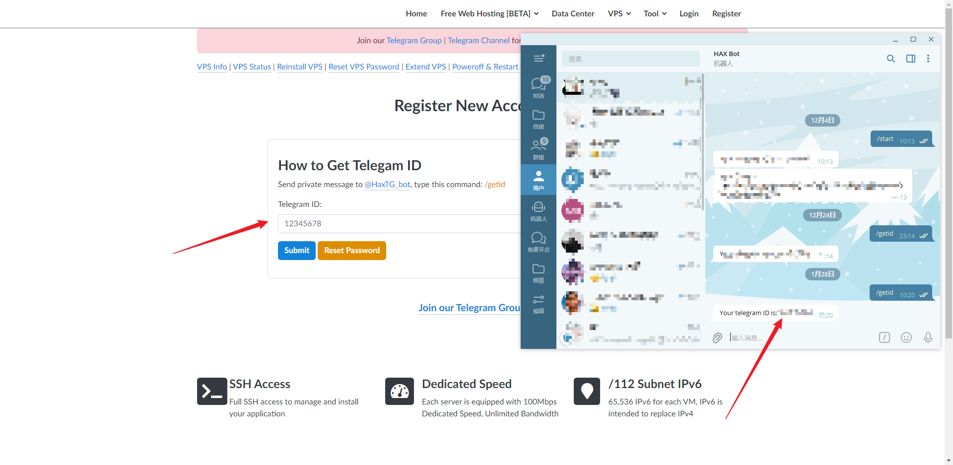The height and width of the screenshot is (465, 953).
Task: Open the 群组 groups folder
Action: click(539, 149)
